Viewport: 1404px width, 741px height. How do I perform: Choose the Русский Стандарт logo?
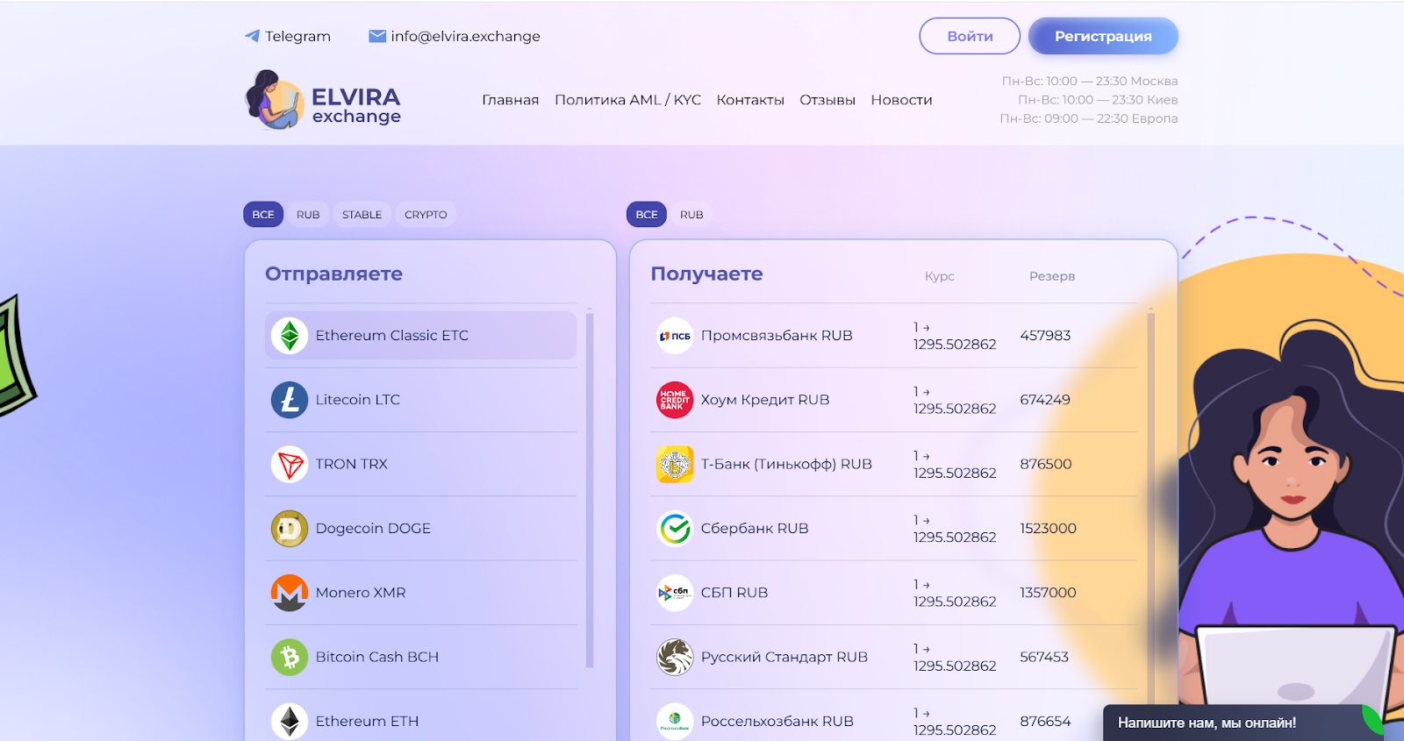[675, 657]
